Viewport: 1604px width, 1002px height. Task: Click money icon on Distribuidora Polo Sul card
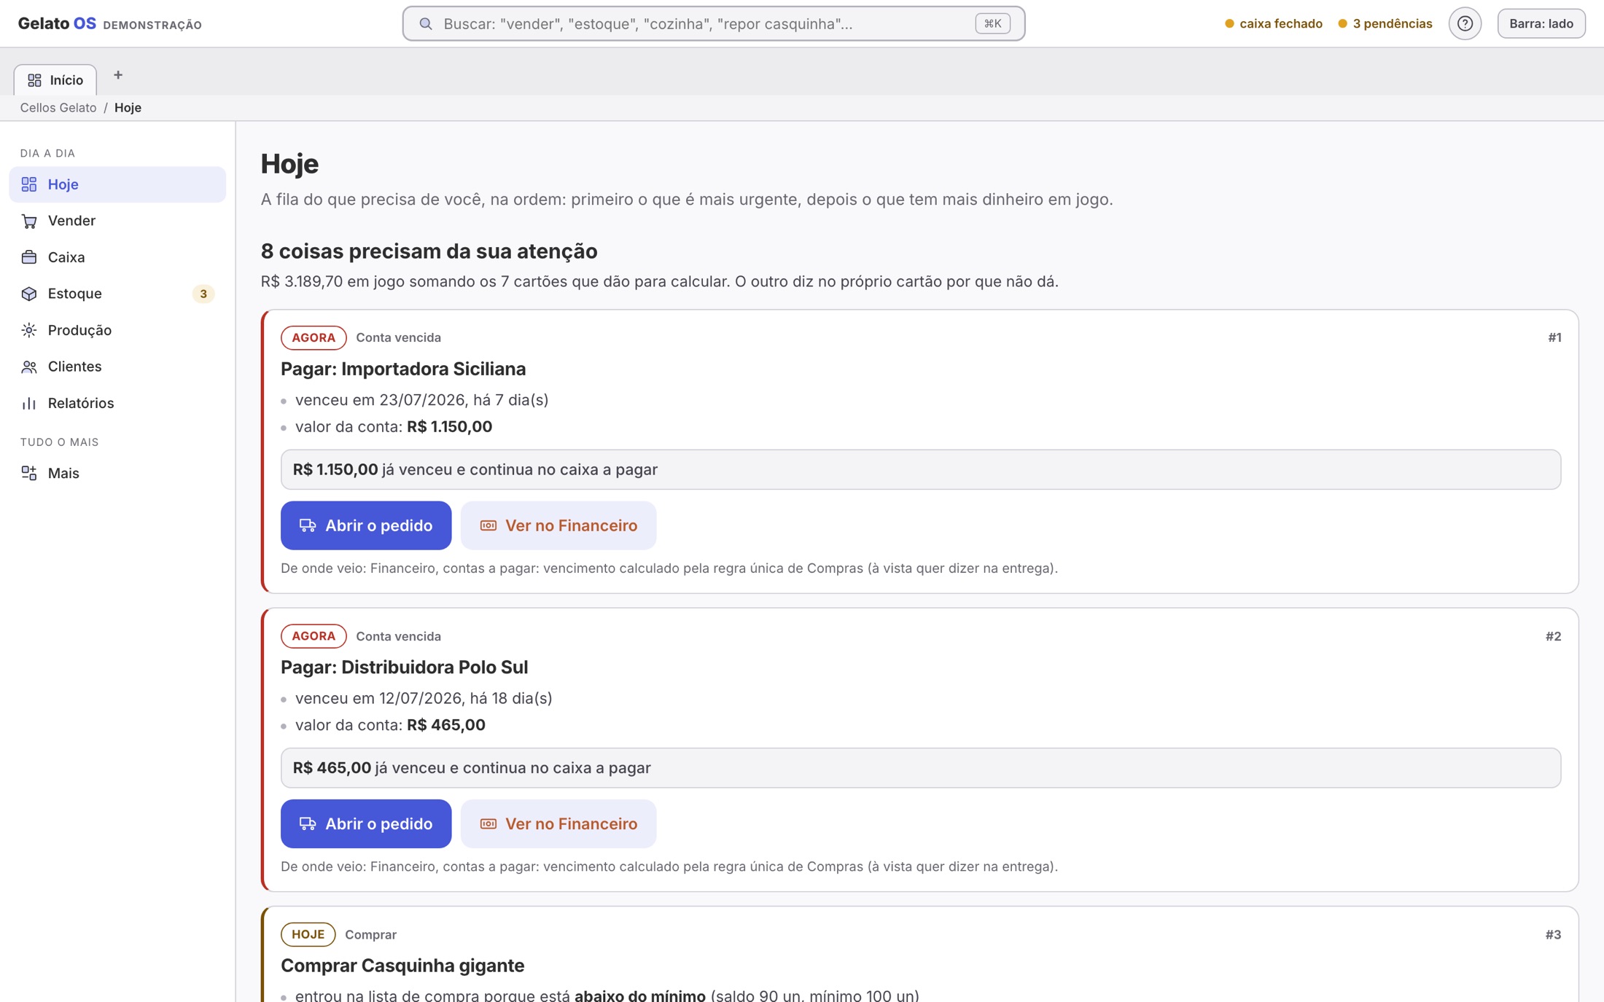tap(488, 823)
